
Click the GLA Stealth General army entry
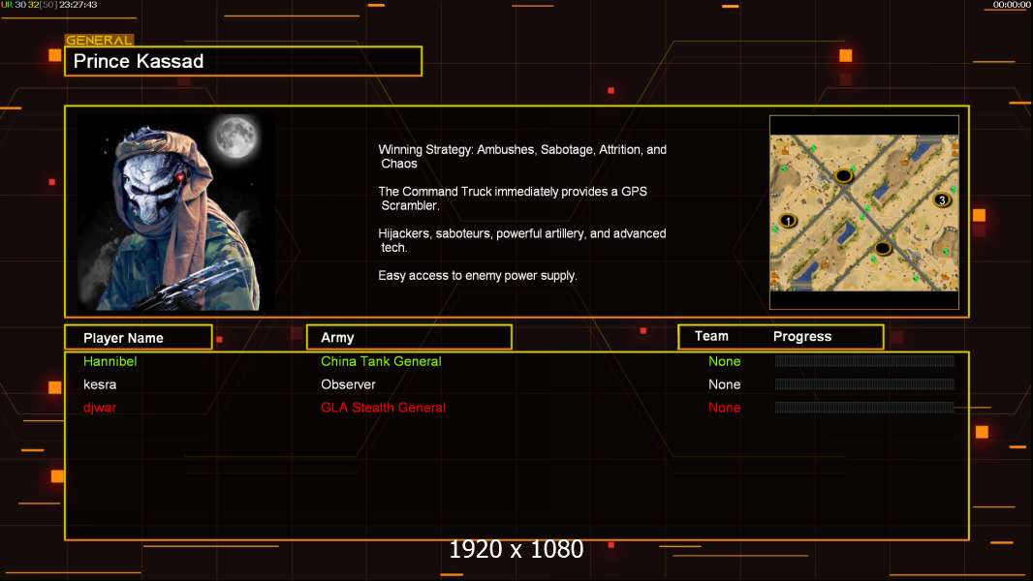click(383, 408)
